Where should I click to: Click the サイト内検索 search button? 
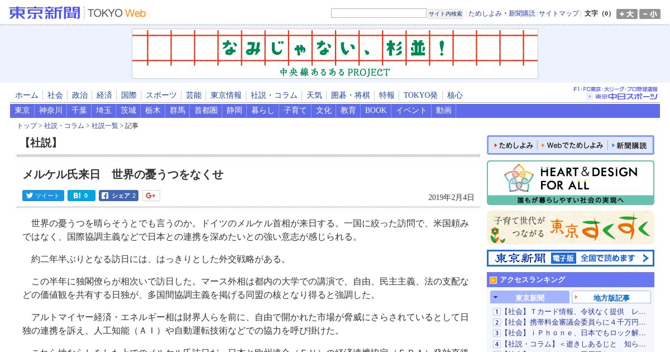point(446,14)
